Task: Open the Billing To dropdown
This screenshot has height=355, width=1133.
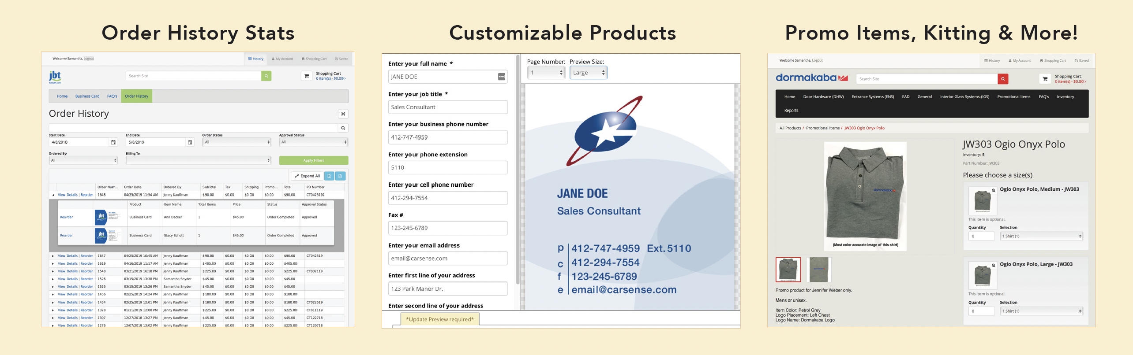Action: (199, 160)
